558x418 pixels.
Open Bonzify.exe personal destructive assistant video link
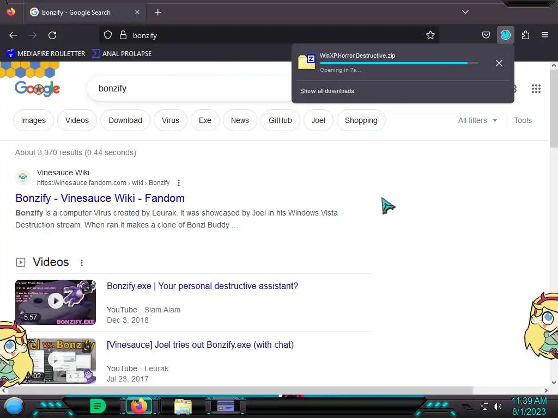[x=203, y=286]
